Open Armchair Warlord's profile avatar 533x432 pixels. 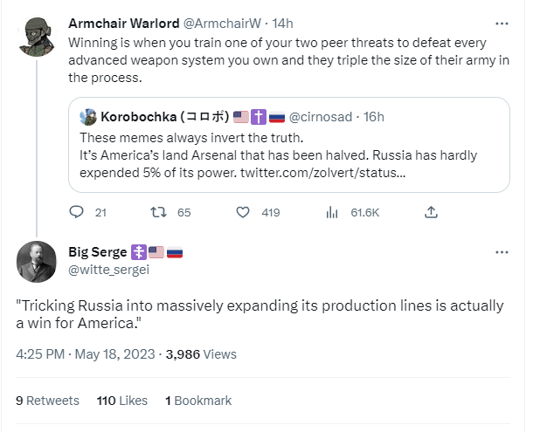[37, 35]
